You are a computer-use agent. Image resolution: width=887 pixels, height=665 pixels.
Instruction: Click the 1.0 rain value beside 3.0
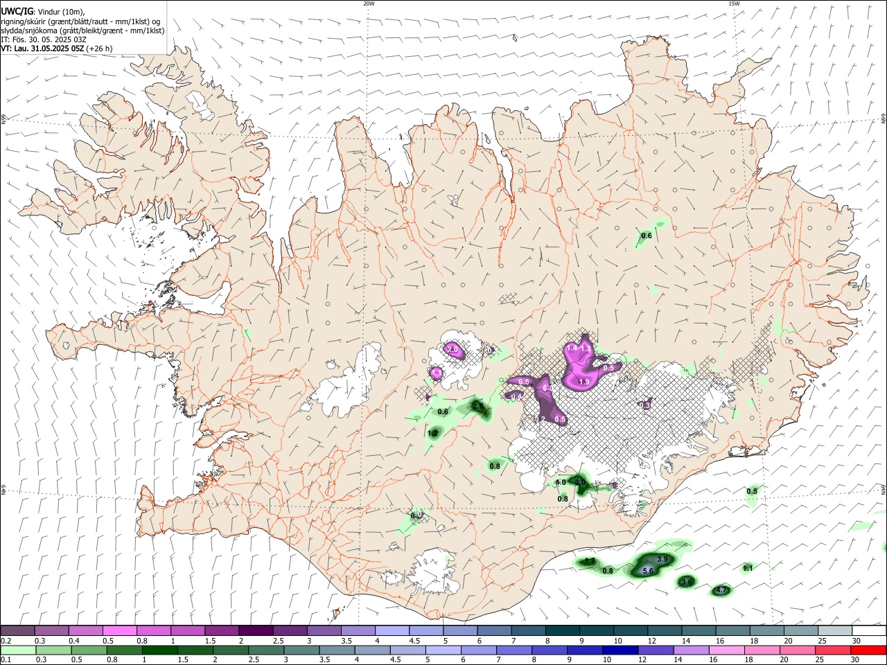(561, 482)
